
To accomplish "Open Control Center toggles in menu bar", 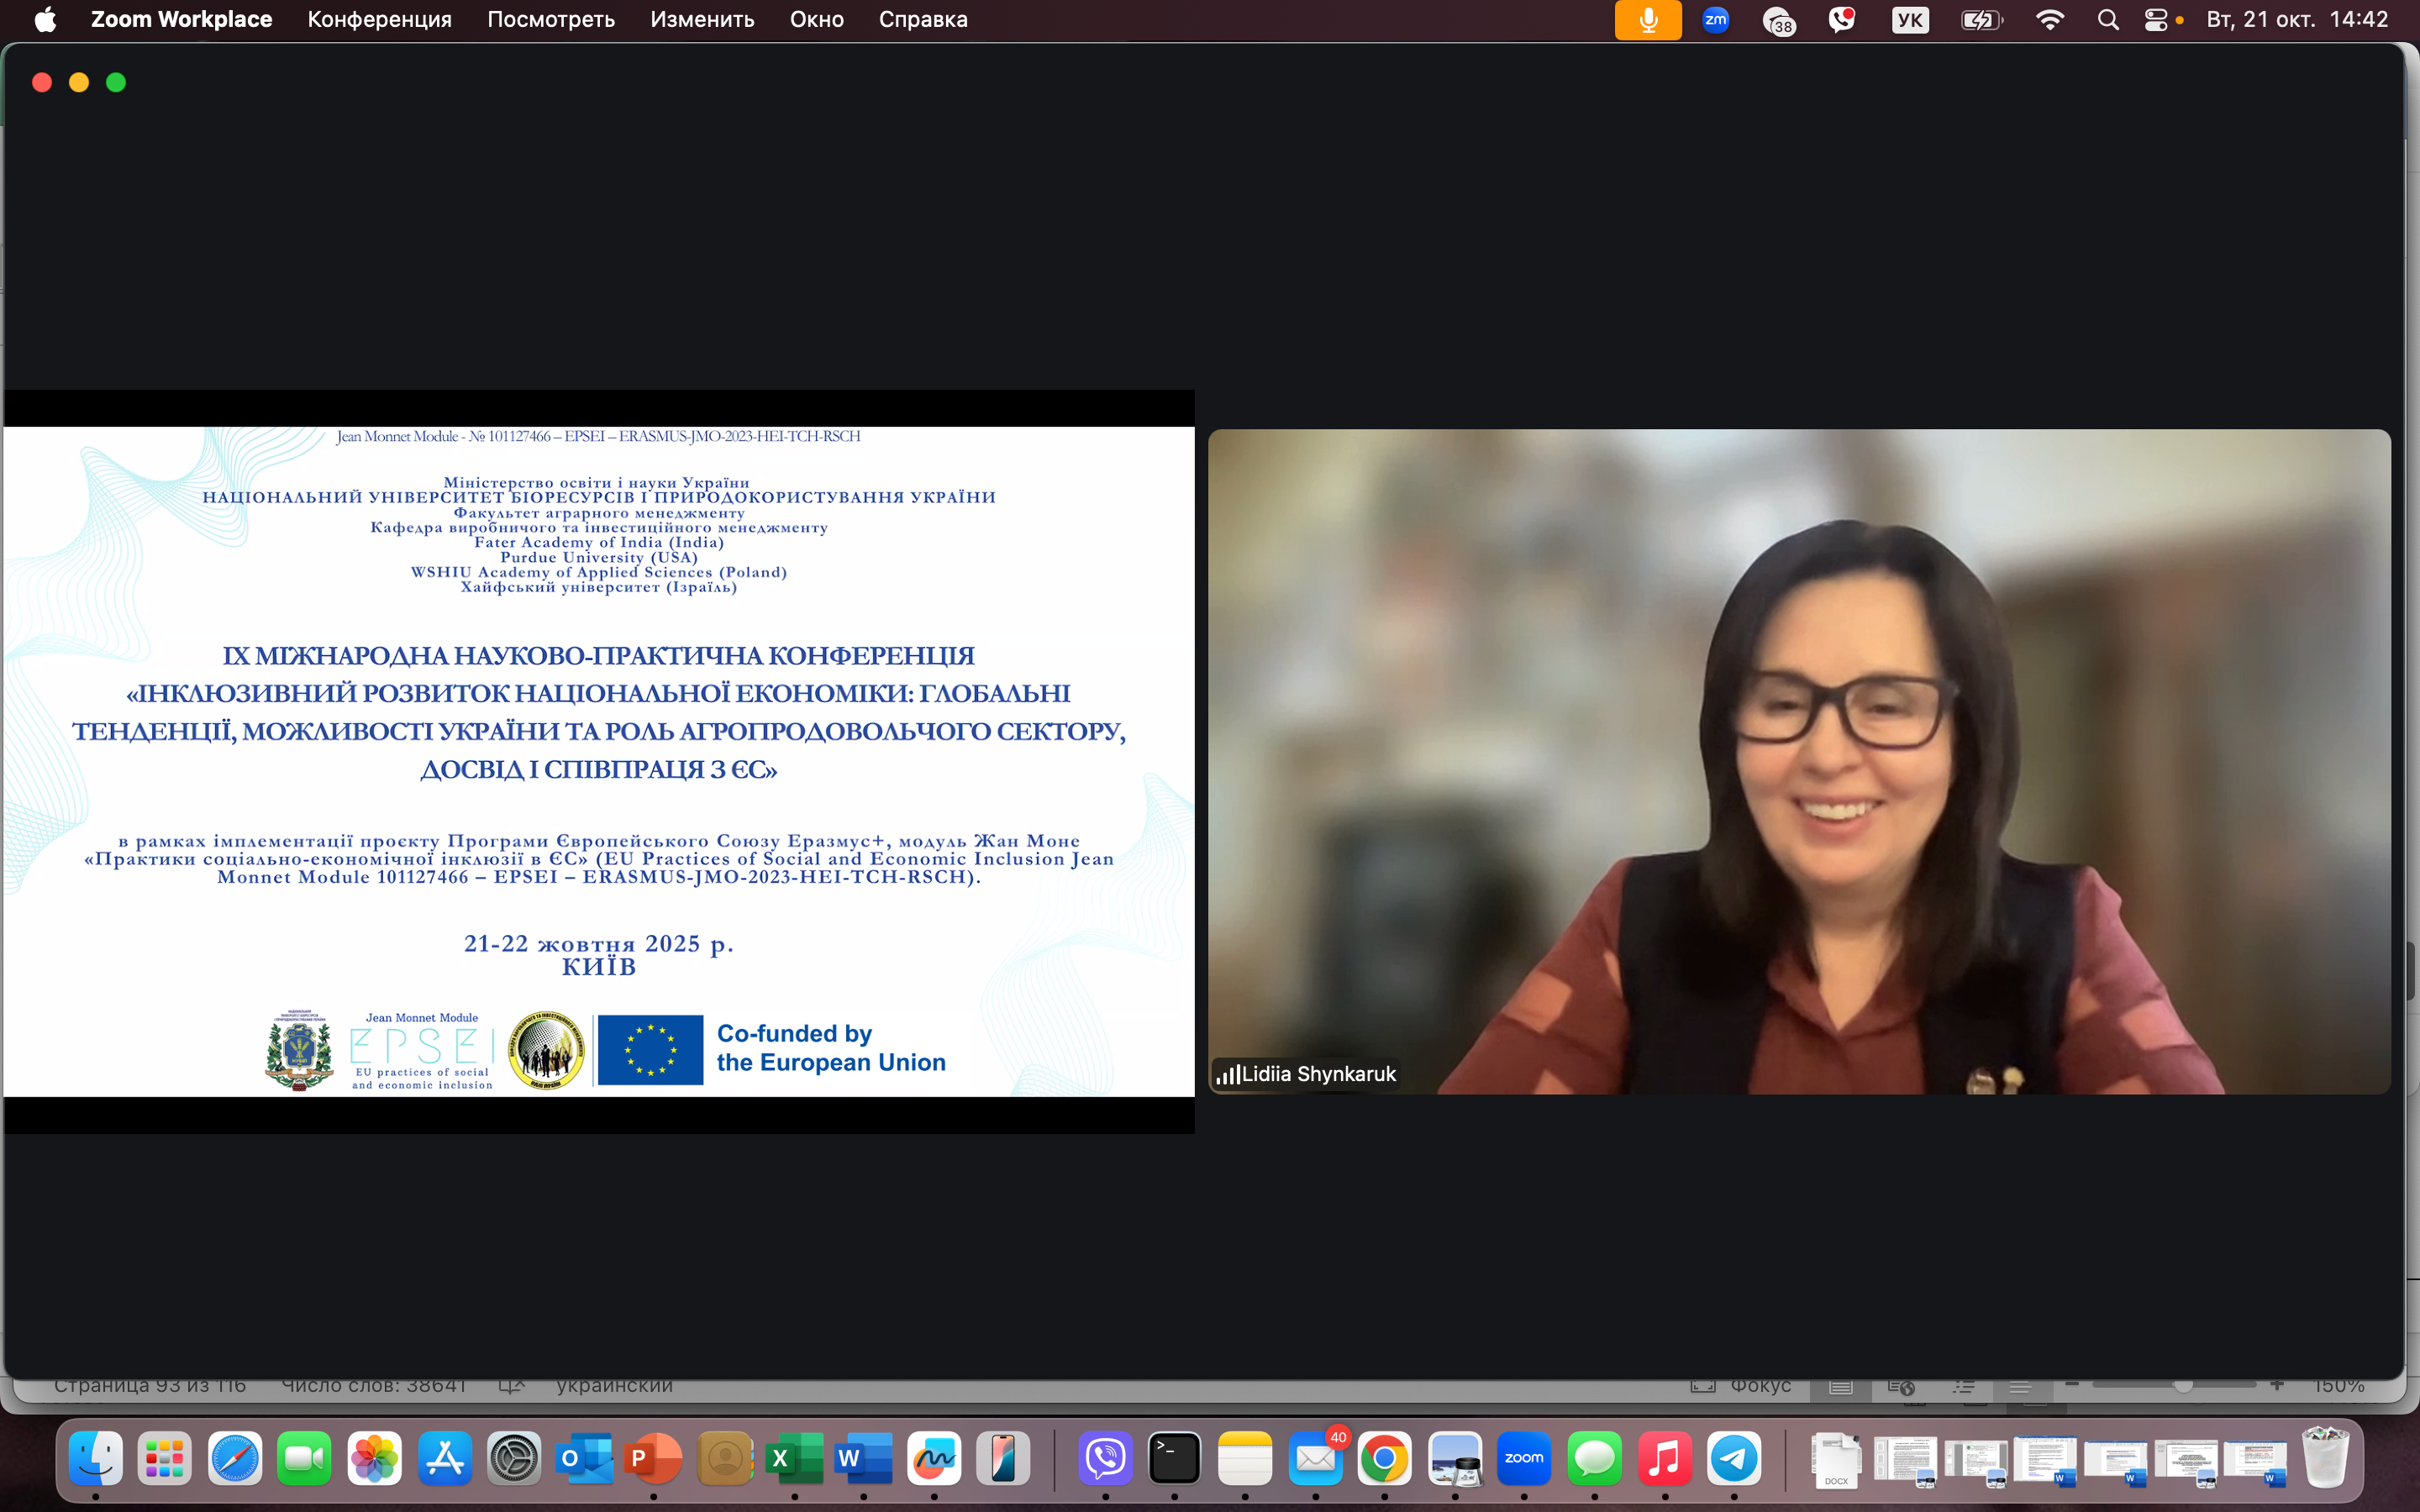I will pos(2156,20).
